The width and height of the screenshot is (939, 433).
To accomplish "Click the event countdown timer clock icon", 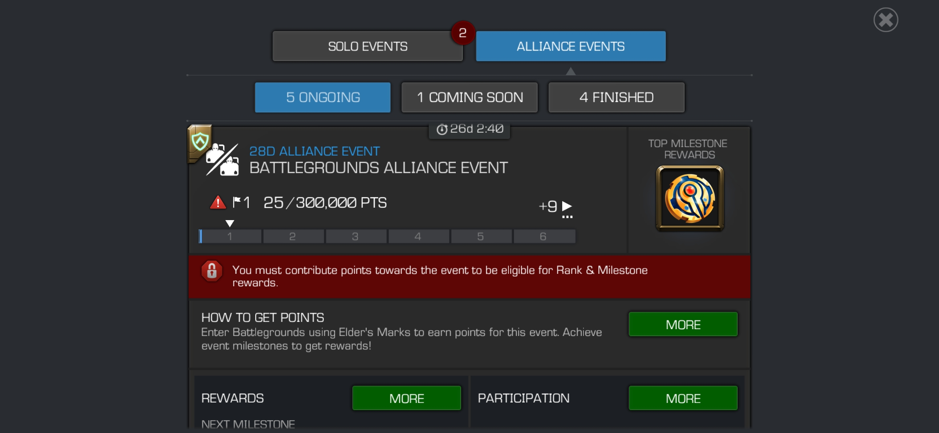I will pyautogui.click(x=442, y=129).
